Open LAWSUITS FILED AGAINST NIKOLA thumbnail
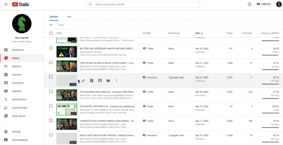Screen dimensions: 283x145 pos(67,124)
